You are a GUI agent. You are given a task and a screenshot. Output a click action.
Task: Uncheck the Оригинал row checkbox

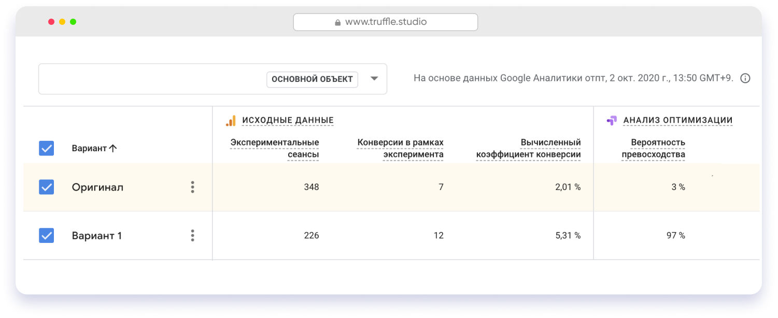[47, 187]
